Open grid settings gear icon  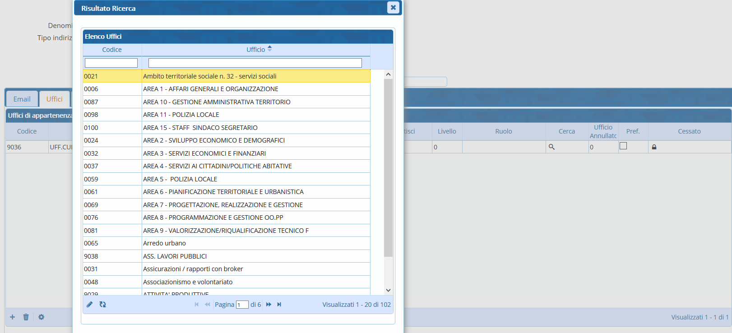click(x=42, y=317)
